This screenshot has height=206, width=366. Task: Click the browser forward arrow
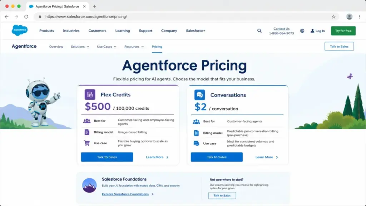[16, 16]
